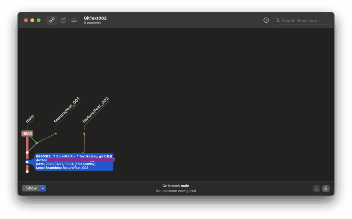Select the feature/feat_001 tip commit node

click(56, 134)
